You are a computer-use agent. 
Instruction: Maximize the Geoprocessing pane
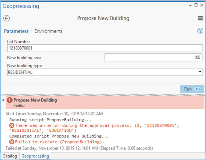pos(196,5)
